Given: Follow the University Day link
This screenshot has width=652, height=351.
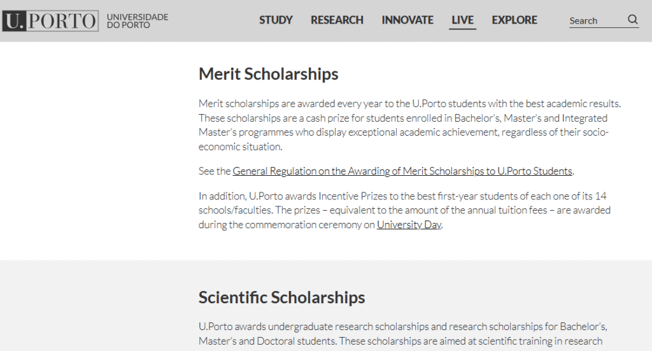Looking at the screenshot, I should [409, 225].
